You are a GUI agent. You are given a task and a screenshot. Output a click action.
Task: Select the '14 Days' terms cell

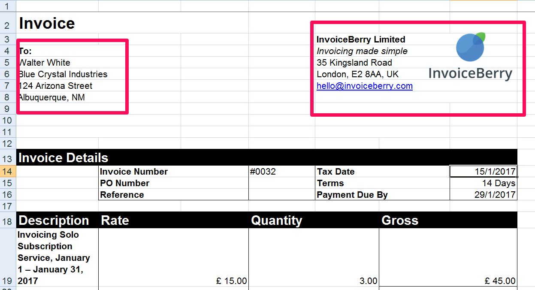point(484,183)
